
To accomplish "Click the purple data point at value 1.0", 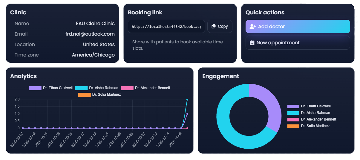I will point(187,114).
